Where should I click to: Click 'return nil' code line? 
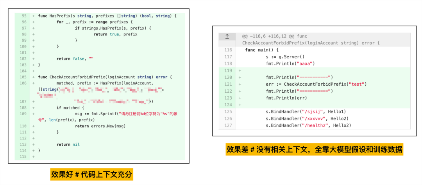pos(68,144)
